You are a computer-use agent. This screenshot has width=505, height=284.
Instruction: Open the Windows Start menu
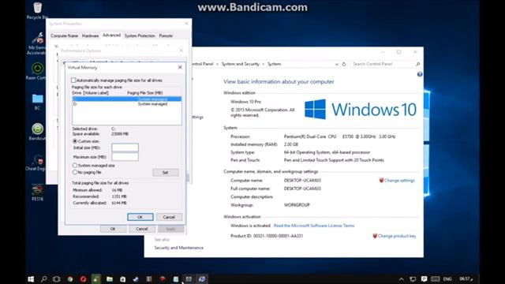click(31, 278)
